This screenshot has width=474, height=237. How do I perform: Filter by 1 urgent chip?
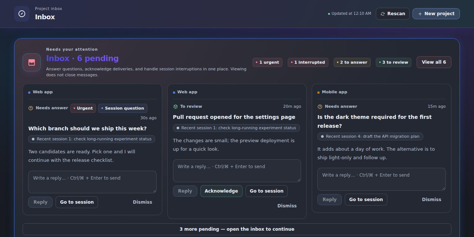(x=268, y=62)
